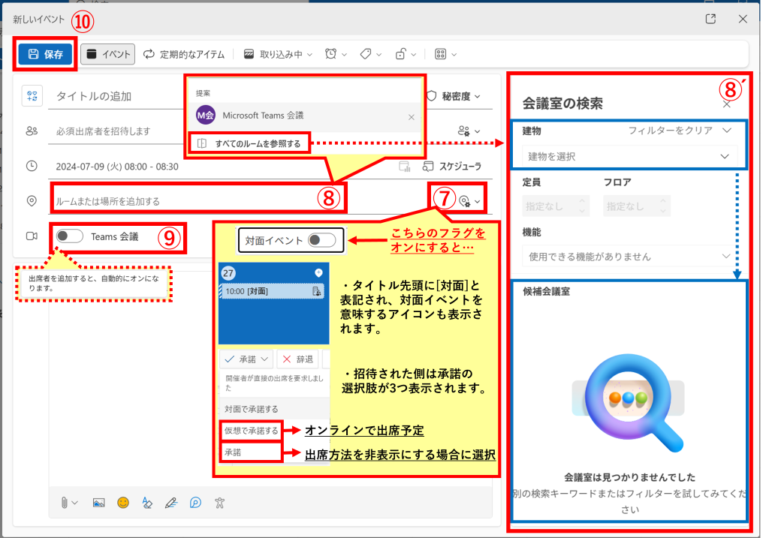The image size is (769, 538).
Task: Open the スケジューラ scheduling assistant
Action: point(451,166)
